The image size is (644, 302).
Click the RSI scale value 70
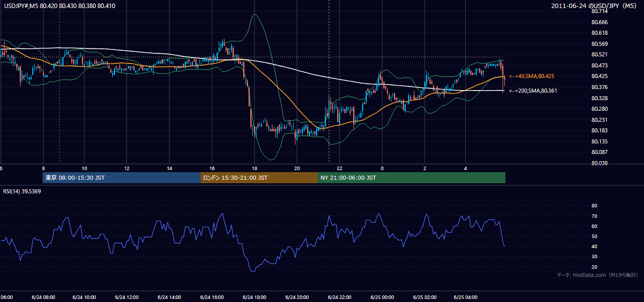[594, 216]
